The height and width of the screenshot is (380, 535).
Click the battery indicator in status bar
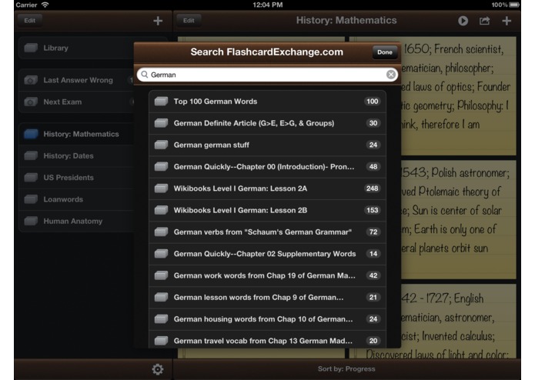(514, 5)
